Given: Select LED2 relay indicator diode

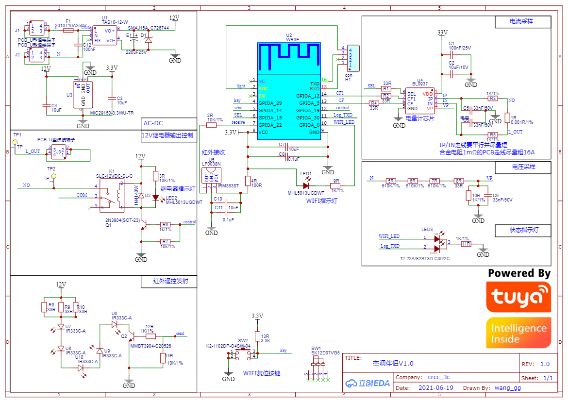Looking at the screenshot, I should click(x=156, y=198).
